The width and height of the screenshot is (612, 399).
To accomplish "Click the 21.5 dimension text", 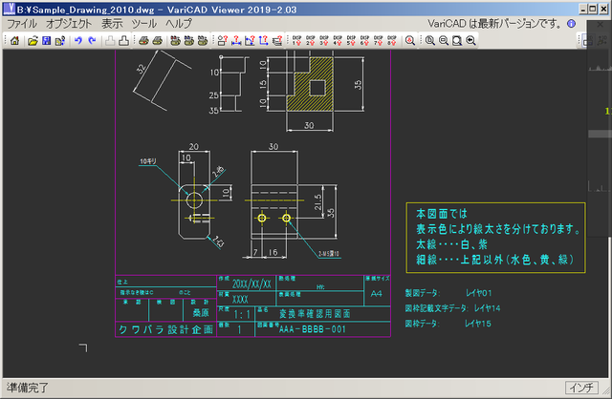I will tap(318, 202).
